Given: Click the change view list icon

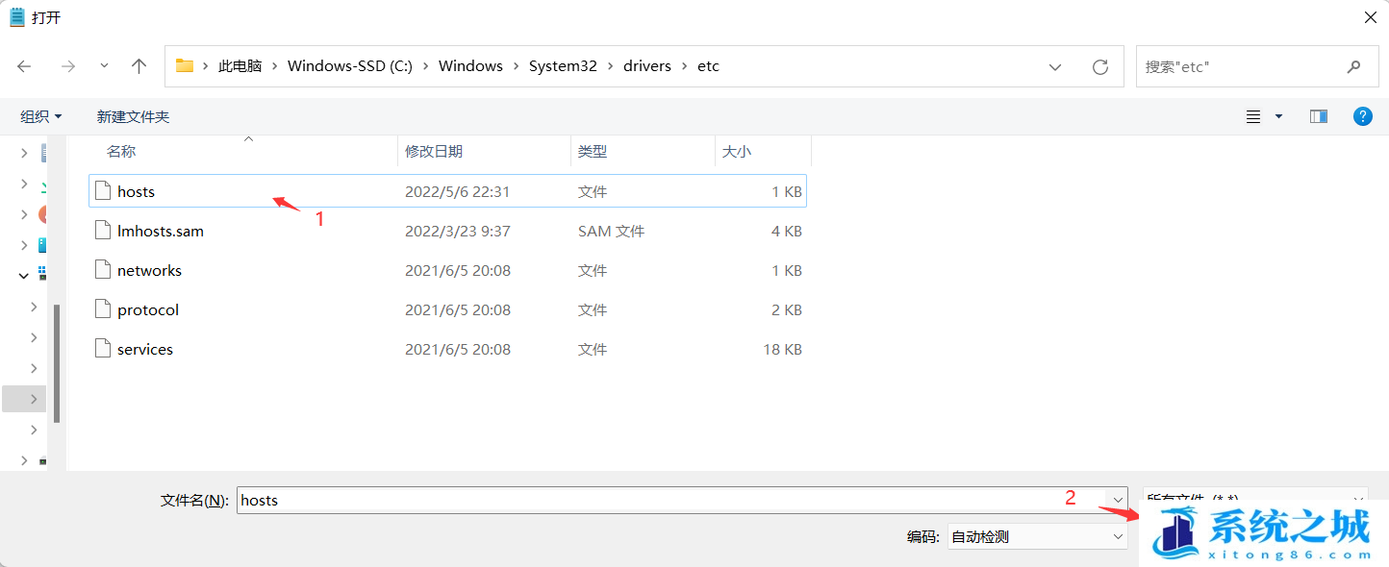Looking at the screenshot, I should tap(1253, 116).
